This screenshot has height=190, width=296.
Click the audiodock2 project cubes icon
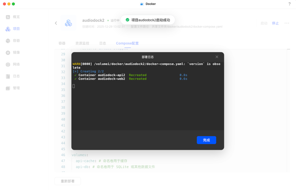point(68,23)
